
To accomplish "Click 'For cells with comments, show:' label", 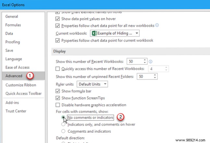I will click(82, 112).
